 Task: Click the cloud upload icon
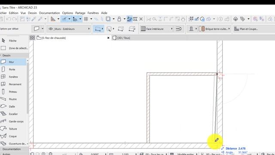point(235,19)
